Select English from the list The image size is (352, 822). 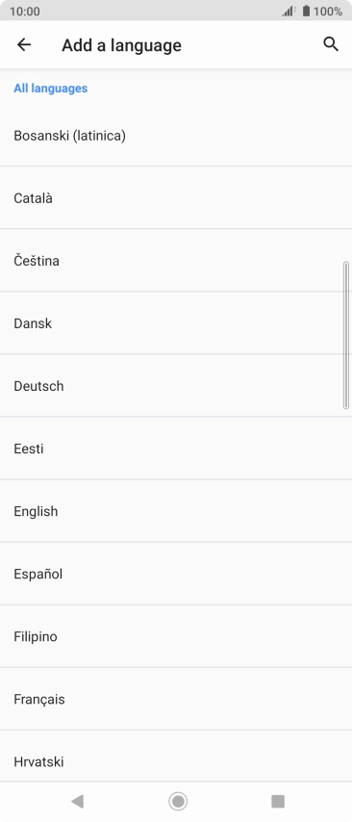coord(176,510)
